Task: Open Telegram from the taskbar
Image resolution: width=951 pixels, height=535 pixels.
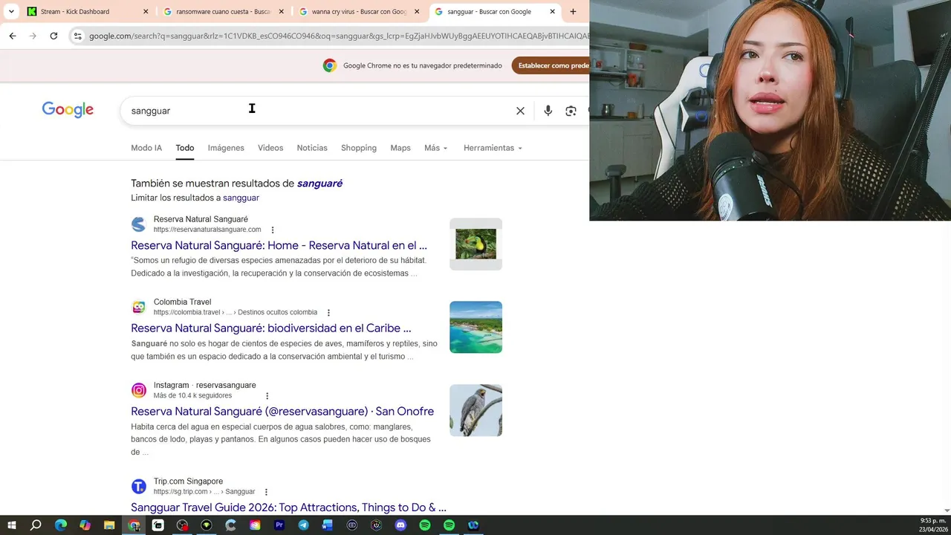Action: [x=303, y=525]
